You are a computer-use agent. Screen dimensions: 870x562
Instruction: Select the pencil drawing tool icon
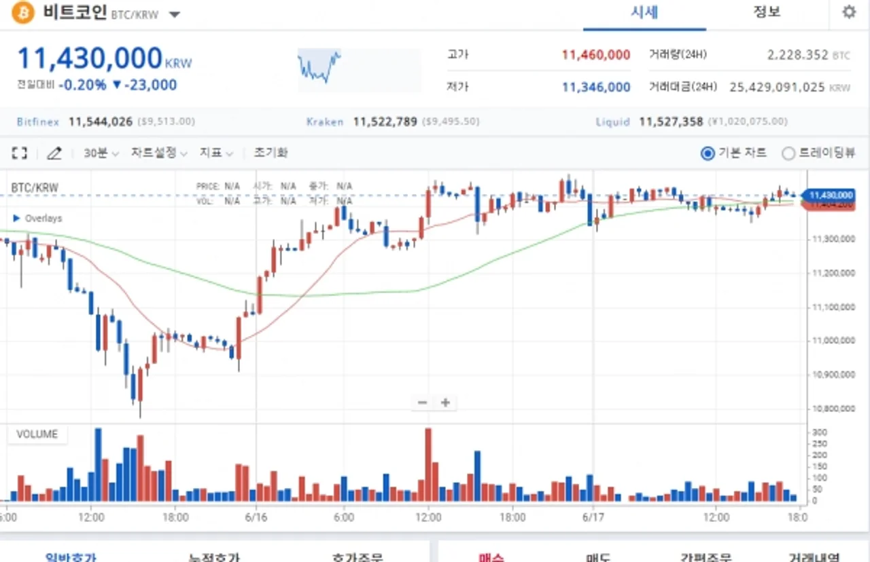click(x=54, y=153)
